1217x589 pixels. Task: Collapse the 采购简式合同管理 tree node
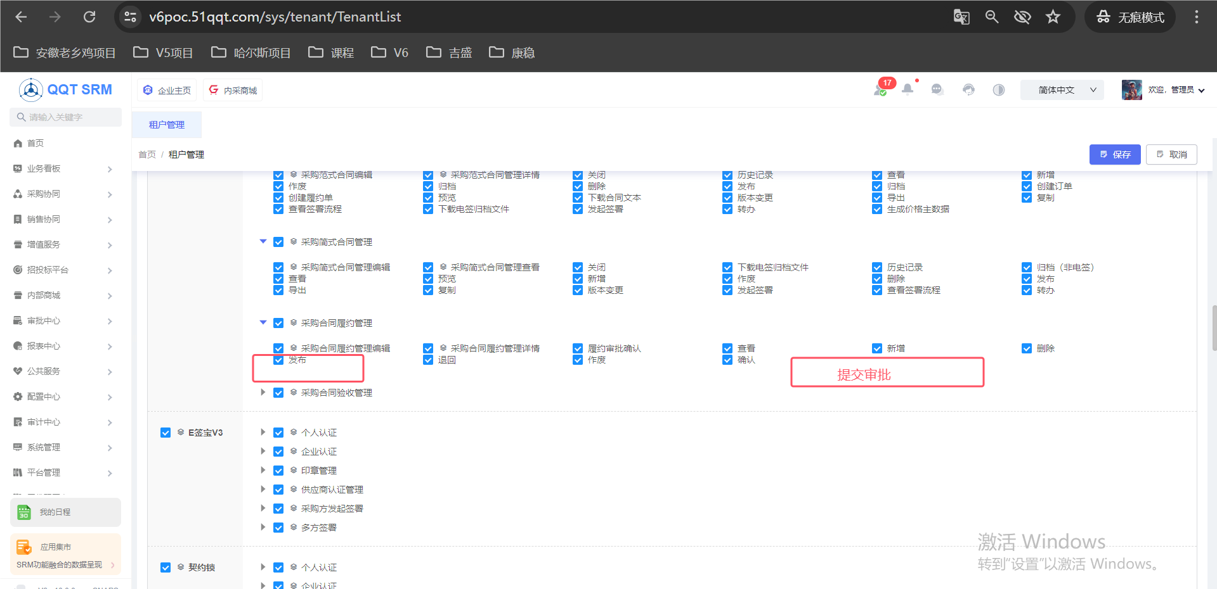coord(263,241)
